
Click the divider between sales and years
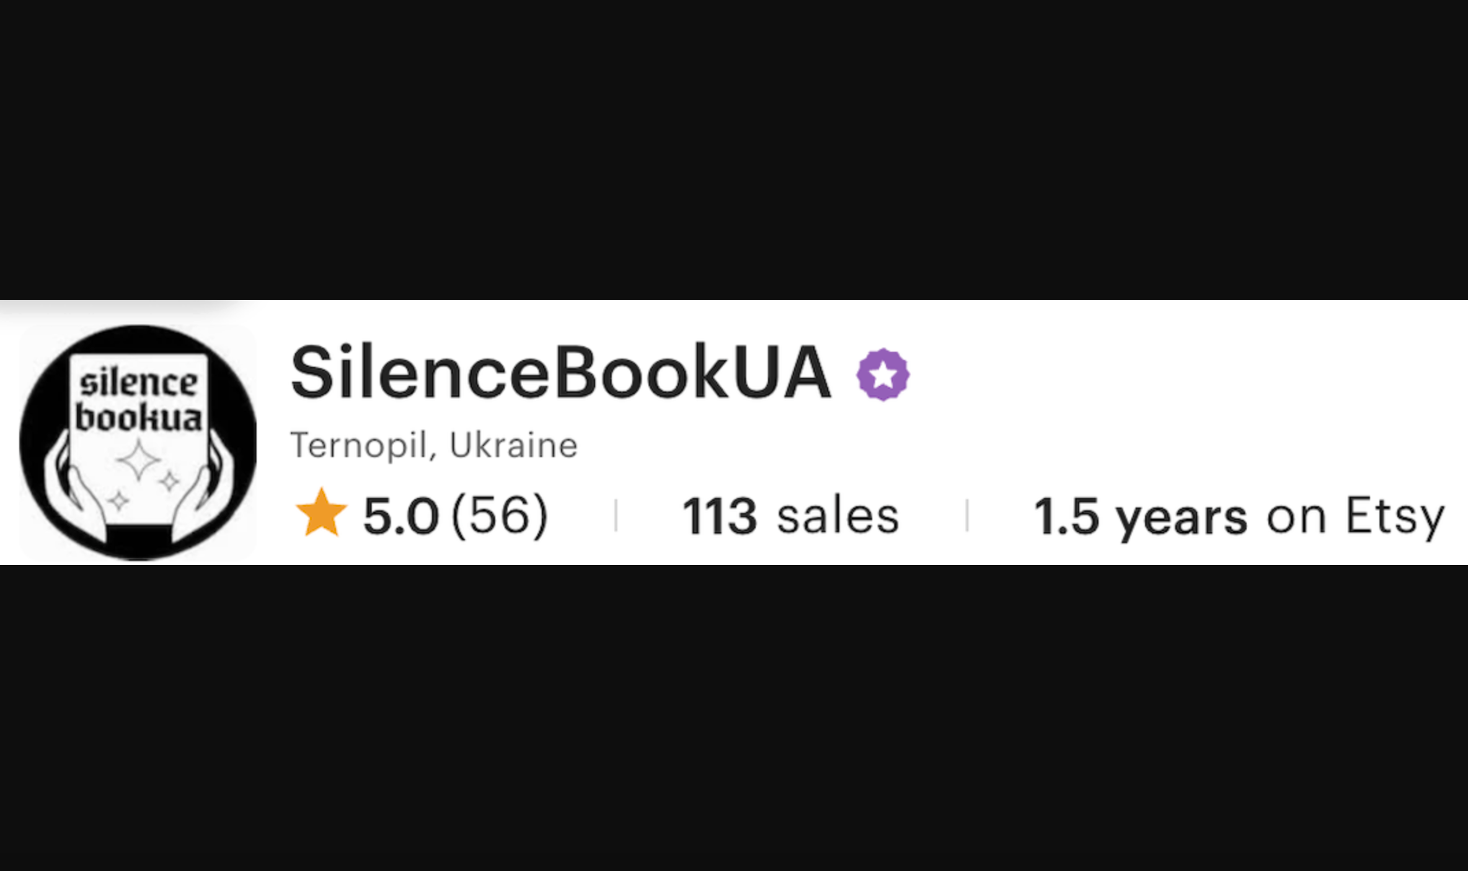[x=967, y=515]
